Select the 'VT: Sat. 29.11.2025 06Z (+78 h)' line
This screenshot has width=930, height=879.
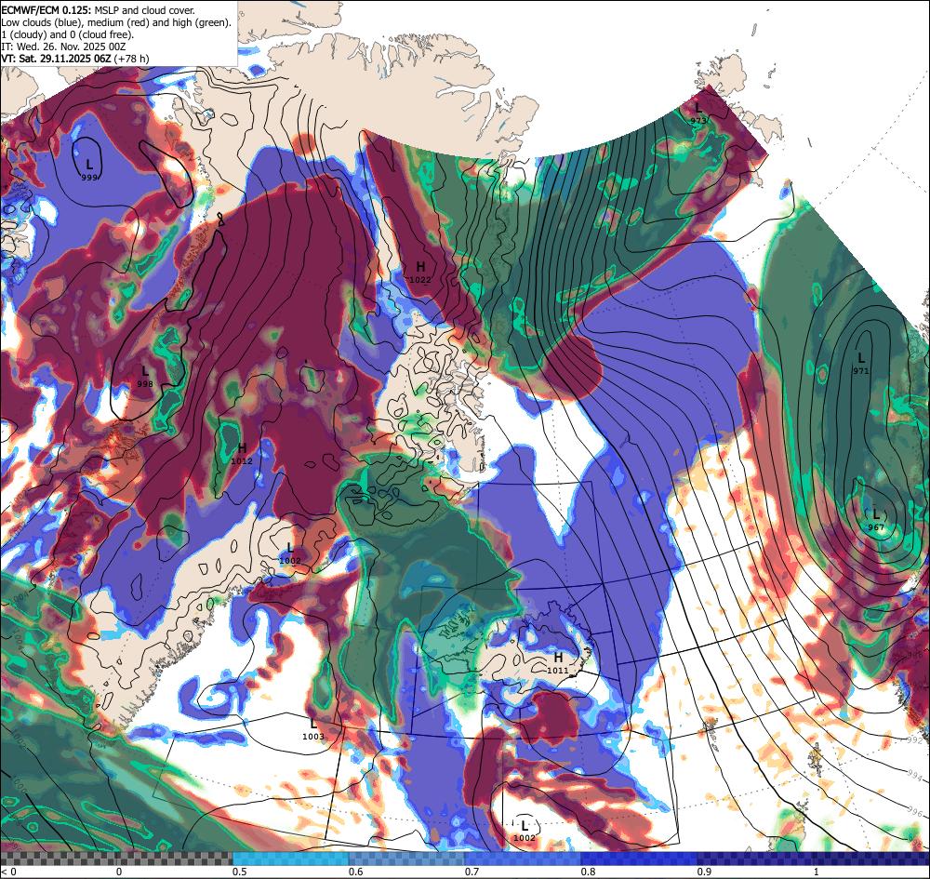[x=75, y=59]
